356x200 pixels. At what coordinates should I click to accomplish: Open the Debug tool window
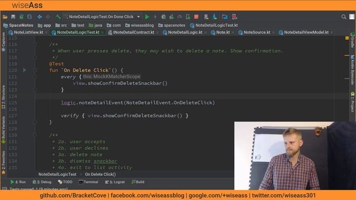click(x=42, y=182)
